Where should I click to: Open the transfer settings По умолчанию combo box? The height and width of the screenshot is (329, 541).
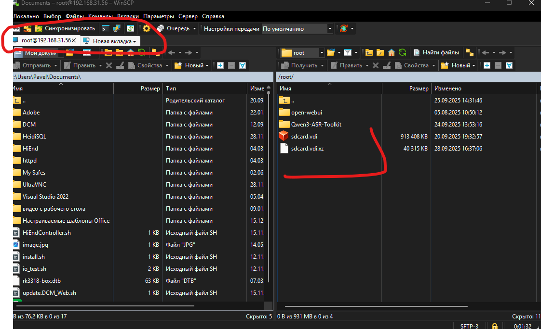click(297, 29)
